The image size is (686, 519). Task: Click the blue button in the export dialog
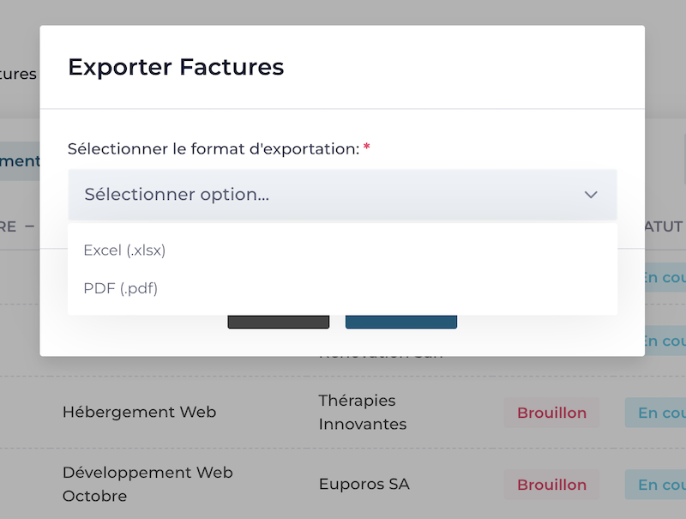(400, 322)
